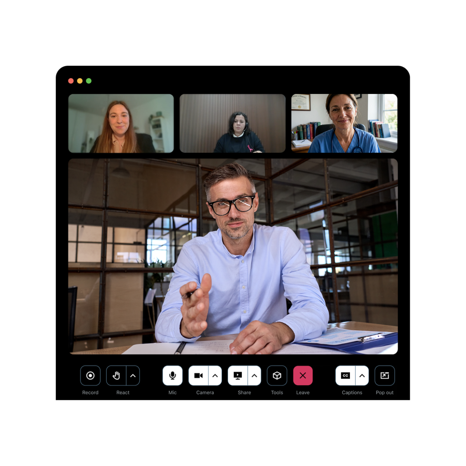Select the participant in blue scrubs
Screen dimensions: 466x466
pyautogui.click(x=344, y=123)
